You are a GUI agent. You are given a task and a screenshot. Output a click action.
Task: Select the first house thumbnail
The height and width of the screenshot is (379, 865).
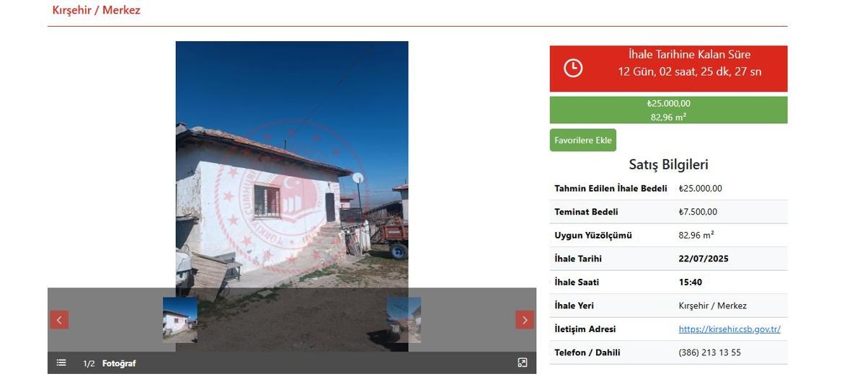pyautogui.click(x=180, y=320)
